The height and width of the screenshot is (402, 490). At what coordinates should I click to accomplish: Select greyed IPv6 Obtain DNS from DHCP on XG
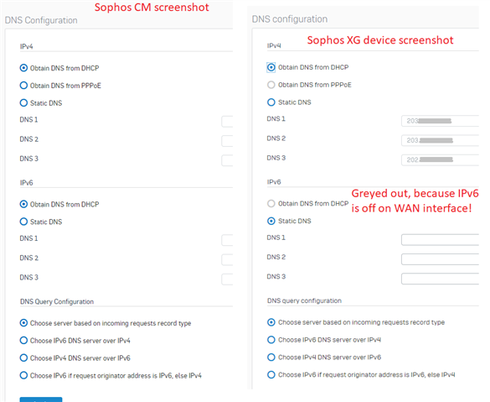pyautogui.click(x=271, y=203)
